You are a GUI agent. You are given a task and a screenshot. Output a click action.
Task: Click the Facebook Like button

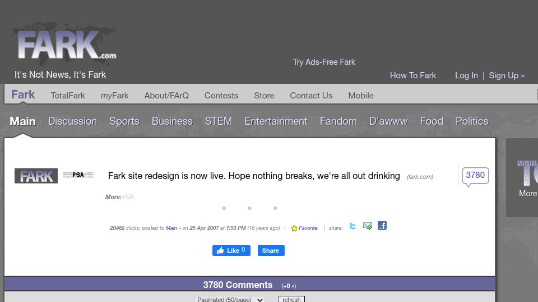click(x=231, y=251)
